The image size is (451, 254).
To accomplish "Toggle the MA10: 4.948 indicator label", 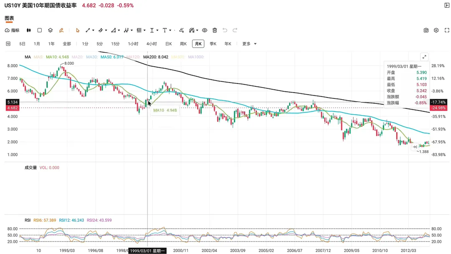I will coord(57,57).
